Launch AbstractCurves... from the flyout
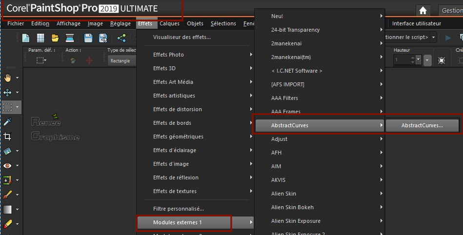The width and height of the screenshot is (463, 235). point(422,125)
